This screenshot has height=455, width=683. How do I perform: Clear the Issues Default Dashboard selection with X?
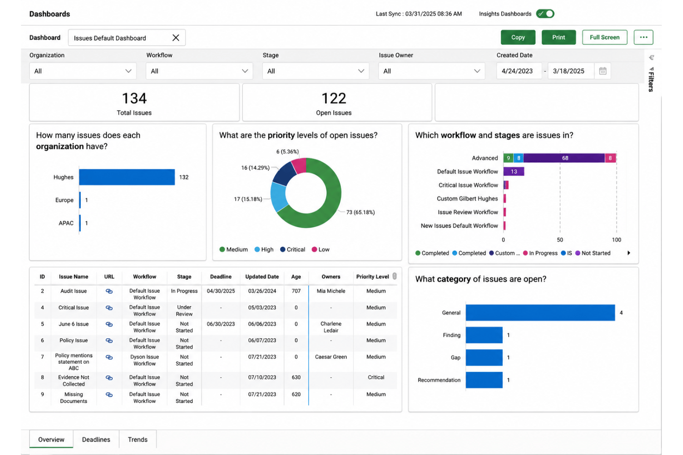(176, 38)
